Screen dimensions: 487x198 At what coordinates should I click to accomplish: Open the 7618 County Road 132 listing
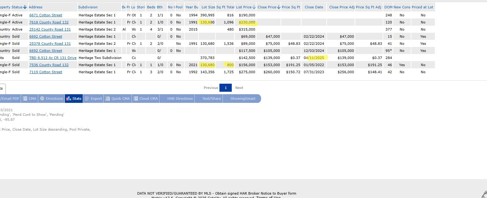point(49,22)
